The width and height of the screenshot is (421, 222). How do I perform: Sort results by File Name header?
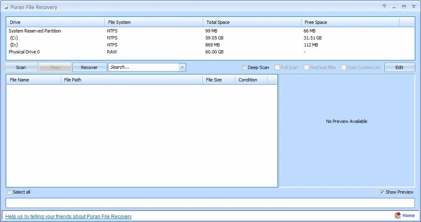34,80
